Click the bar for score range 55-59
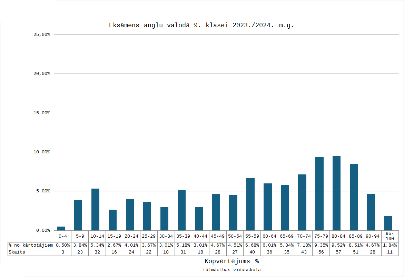This screenshot has width=404, height=277. click(x=250, y=204)
